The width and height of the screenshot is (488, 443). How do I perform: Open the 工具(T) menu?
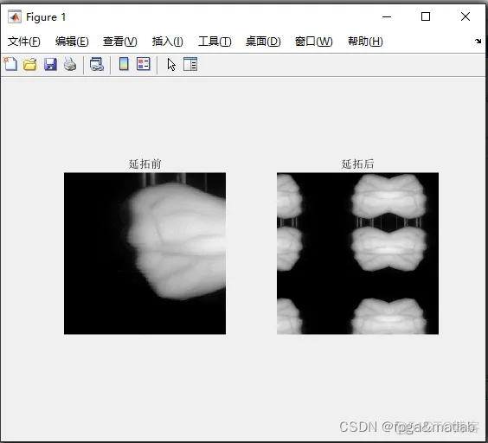pos(215,42)
